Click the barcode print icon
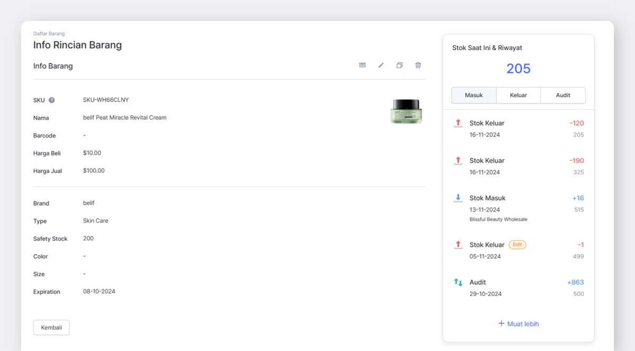The height and width of the screenshot is (351, 635). tap(362, 65)
